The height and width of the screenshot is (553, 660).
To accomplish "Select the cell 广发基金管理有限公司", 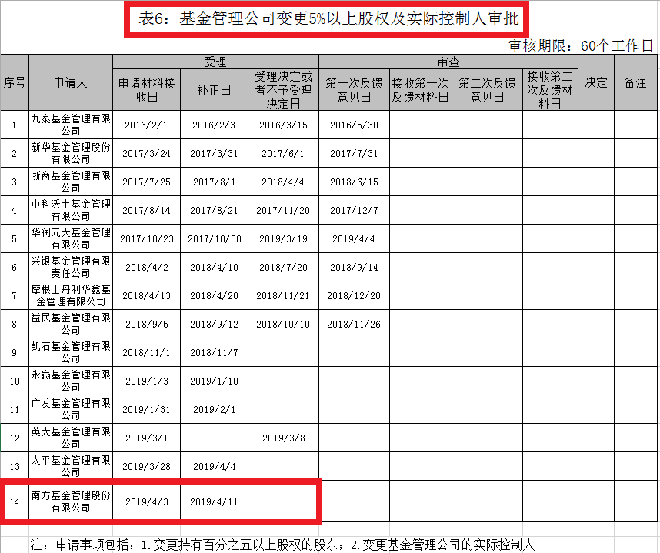I will pyautogui.click(x=71, y=409).
